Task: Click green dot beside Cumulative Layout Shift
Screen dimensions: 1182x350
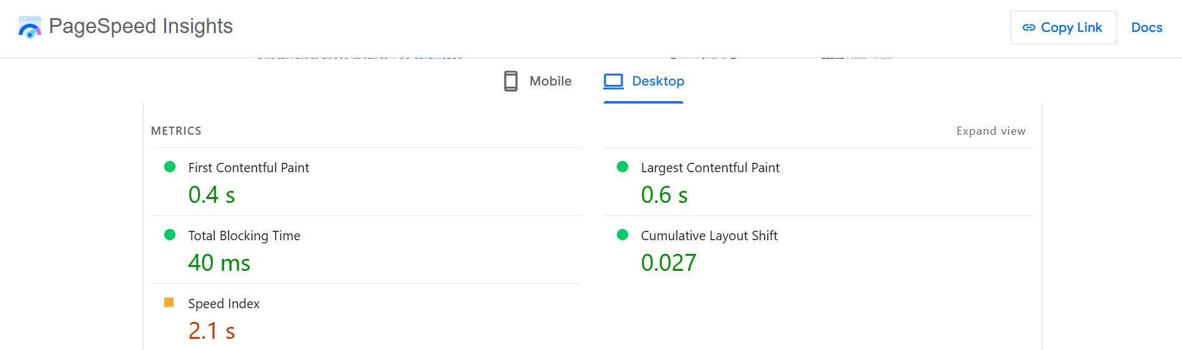Action: tap(623, 235)
